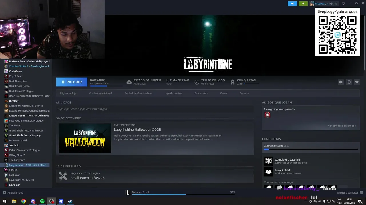Image resolution: width=366 pixels, height=205 pixels.
Task: Open the Discussões tab
Action: click(x=201, y=93)
